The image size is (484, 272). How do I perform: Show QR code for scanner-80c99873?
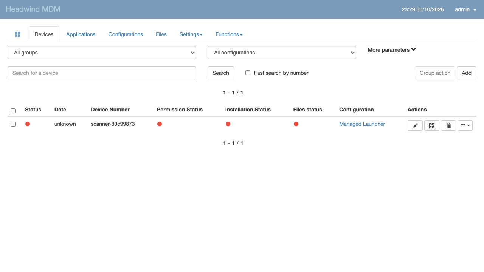[x=432, y=125]
